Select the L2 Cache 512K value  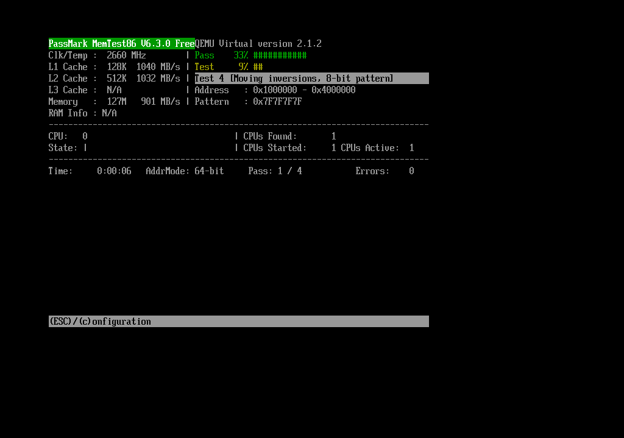pos(116,79)
